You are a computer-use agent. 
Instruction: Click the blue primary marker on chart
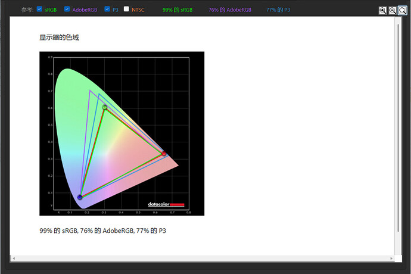pyautogui.click(x=80, y=197)
